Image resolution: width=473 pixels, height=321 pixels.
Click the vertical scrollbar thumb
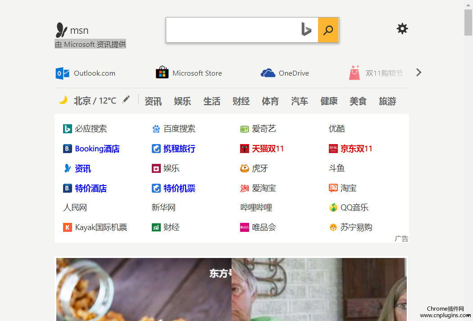click(468, 23)
